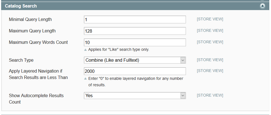Click STORE VIEW scope beside Search Type

[x=210, y=60]
